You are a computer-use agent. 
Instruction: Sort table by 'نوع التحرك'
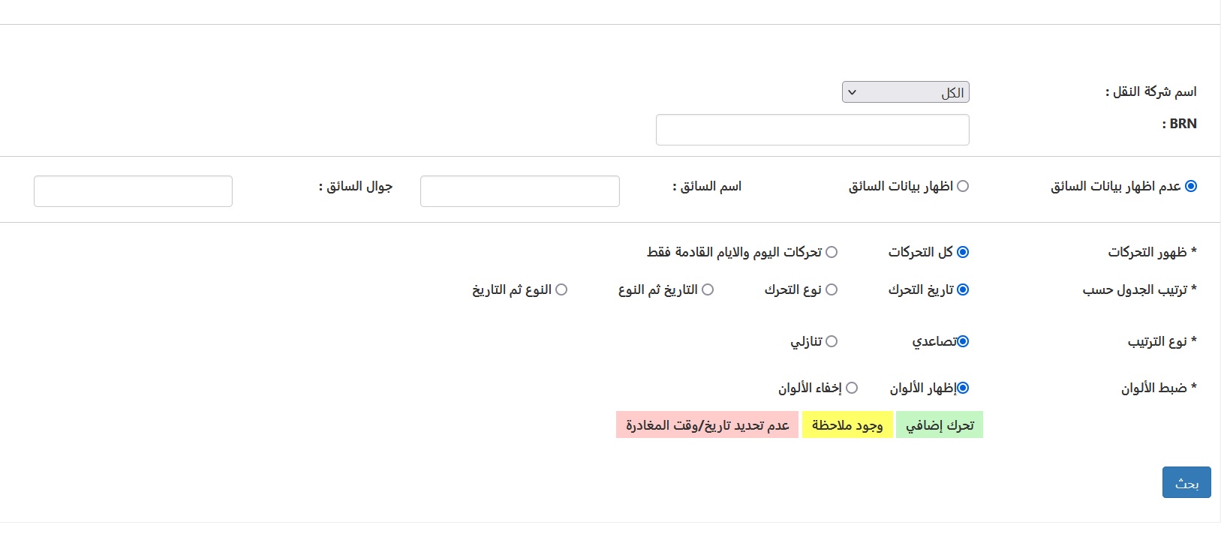832,289
